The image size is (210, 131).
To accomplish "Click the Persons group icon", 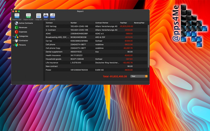I will 17,45.
